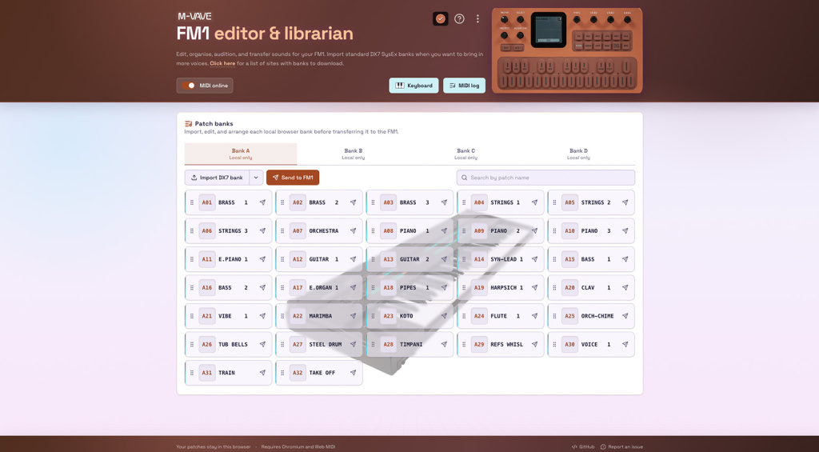Expand the Import DX7 bank dropdown arrow
819x452 pixels.
256,178
